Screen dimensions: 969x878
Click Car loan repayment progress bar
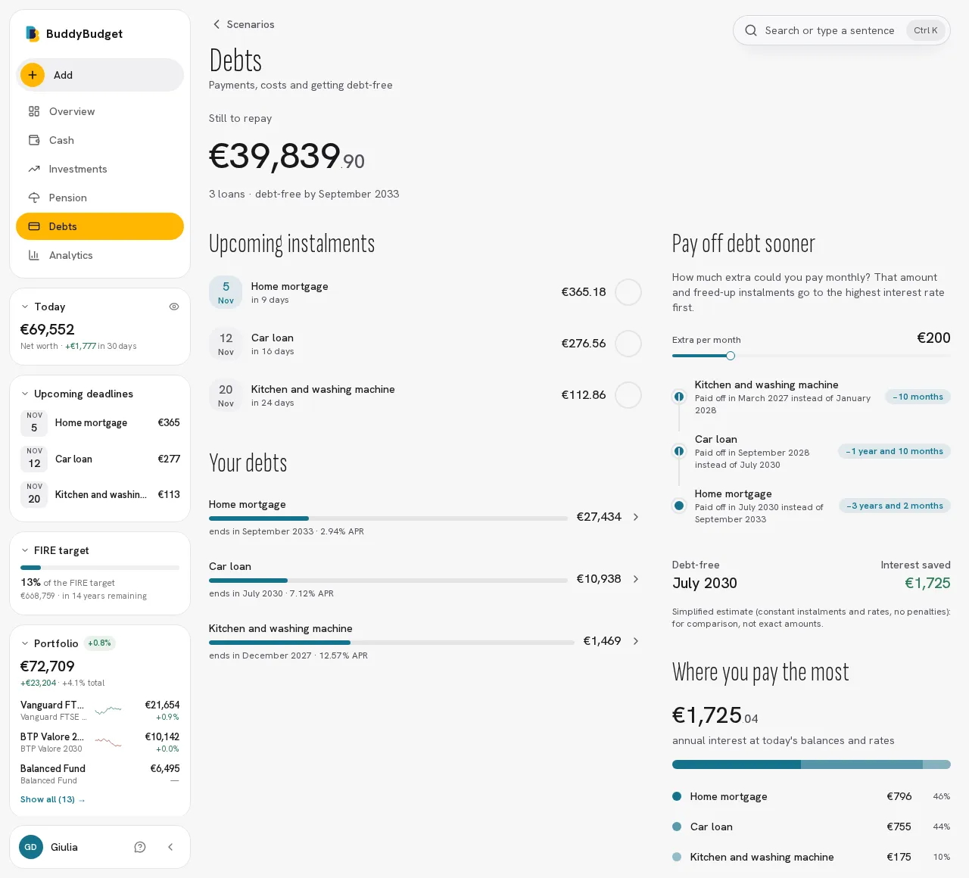pyautogui.click(x=388, y=581)
